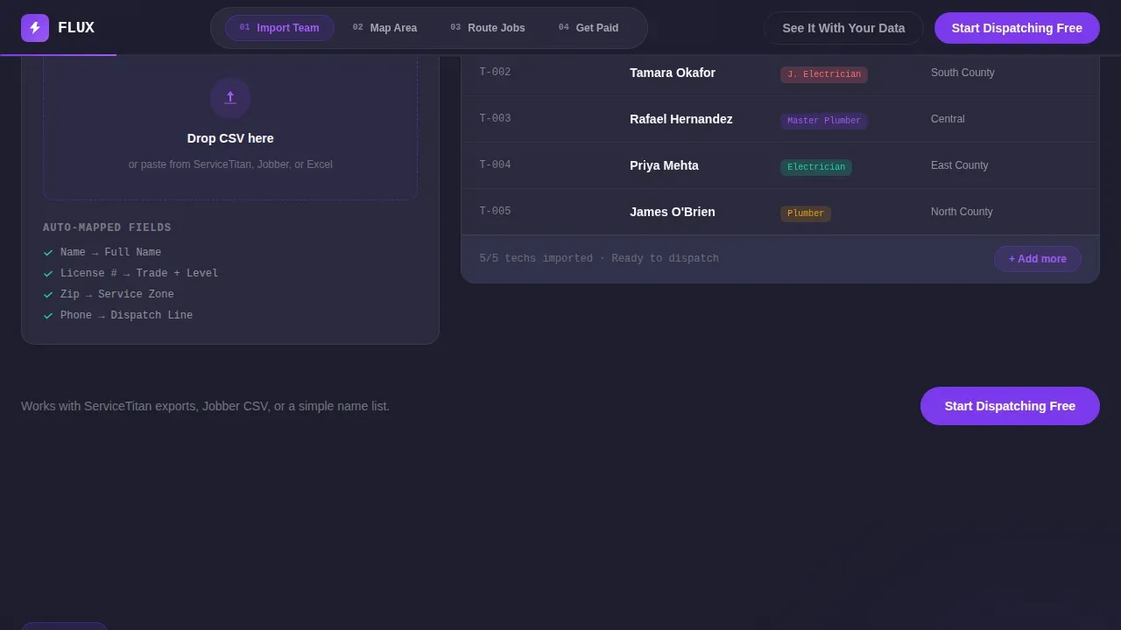Add more technicians with + Add more

click(x=1038, y=259)
